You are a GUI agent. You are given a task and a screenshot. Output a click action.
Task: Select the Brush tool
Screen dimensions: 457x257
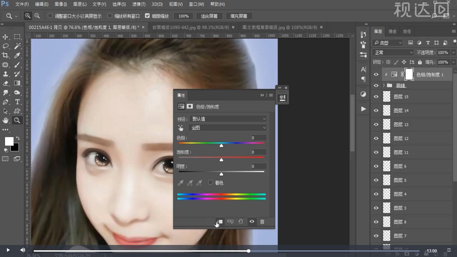[x=17, y=65]
